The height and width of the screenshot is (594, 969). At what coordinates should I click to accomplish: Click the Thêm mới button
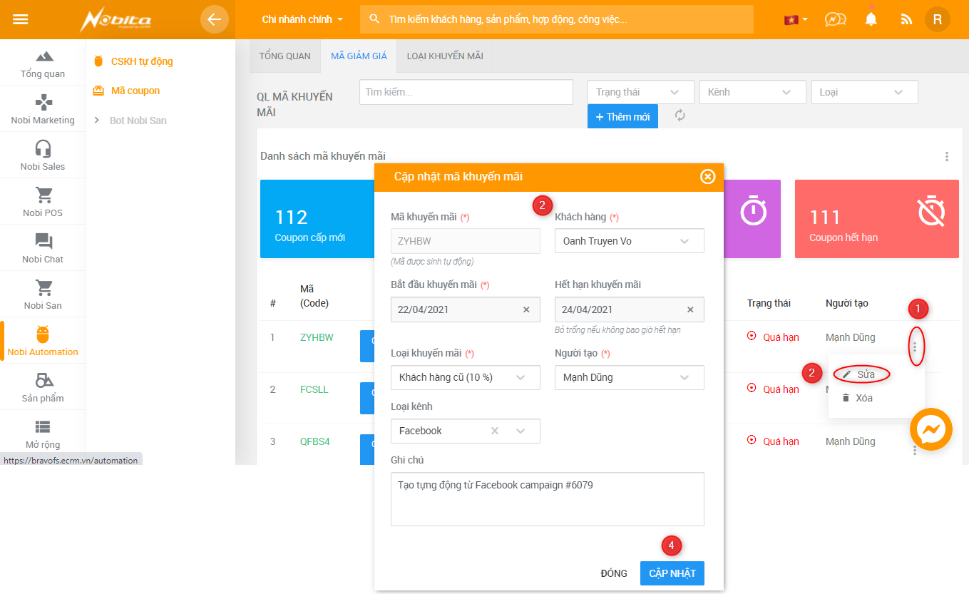pyautogui.click(x=622, y=116)
